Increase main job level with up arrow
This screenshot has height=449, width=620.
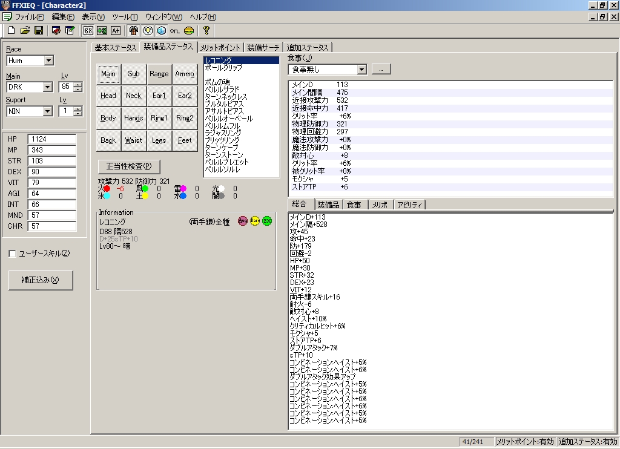coord(78,85)
